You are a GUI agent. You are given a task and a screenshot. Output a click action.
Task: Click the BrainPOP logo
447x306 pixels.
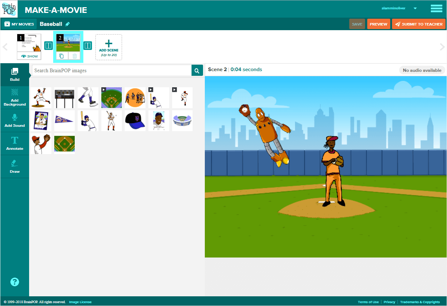point(9,9)
